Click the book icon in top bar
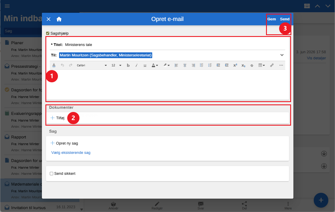The image size is (335, 212). (307, 6)
